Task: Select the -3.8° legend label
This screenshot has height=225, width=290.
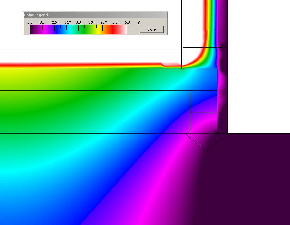Action: (x=42, y=22)
